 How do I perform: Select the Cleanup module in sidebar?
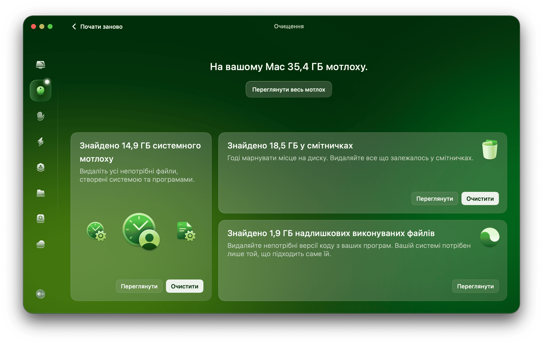(40, 90)
